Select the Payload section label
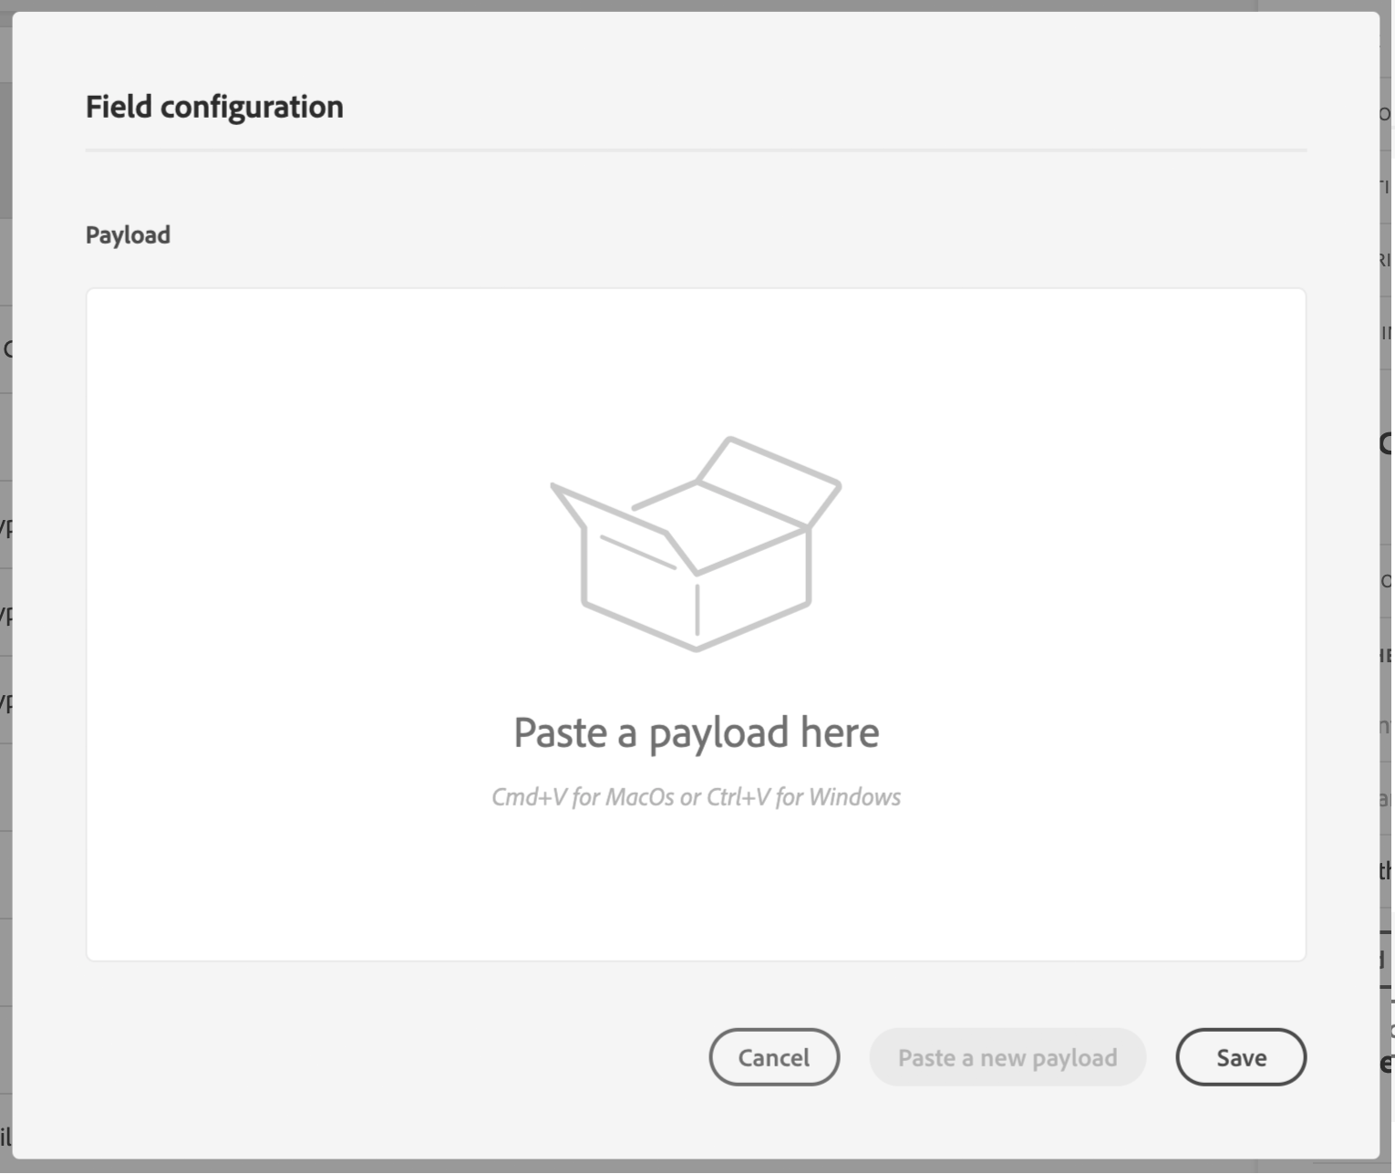The image size is (1395, 1174). pos(128,235)
